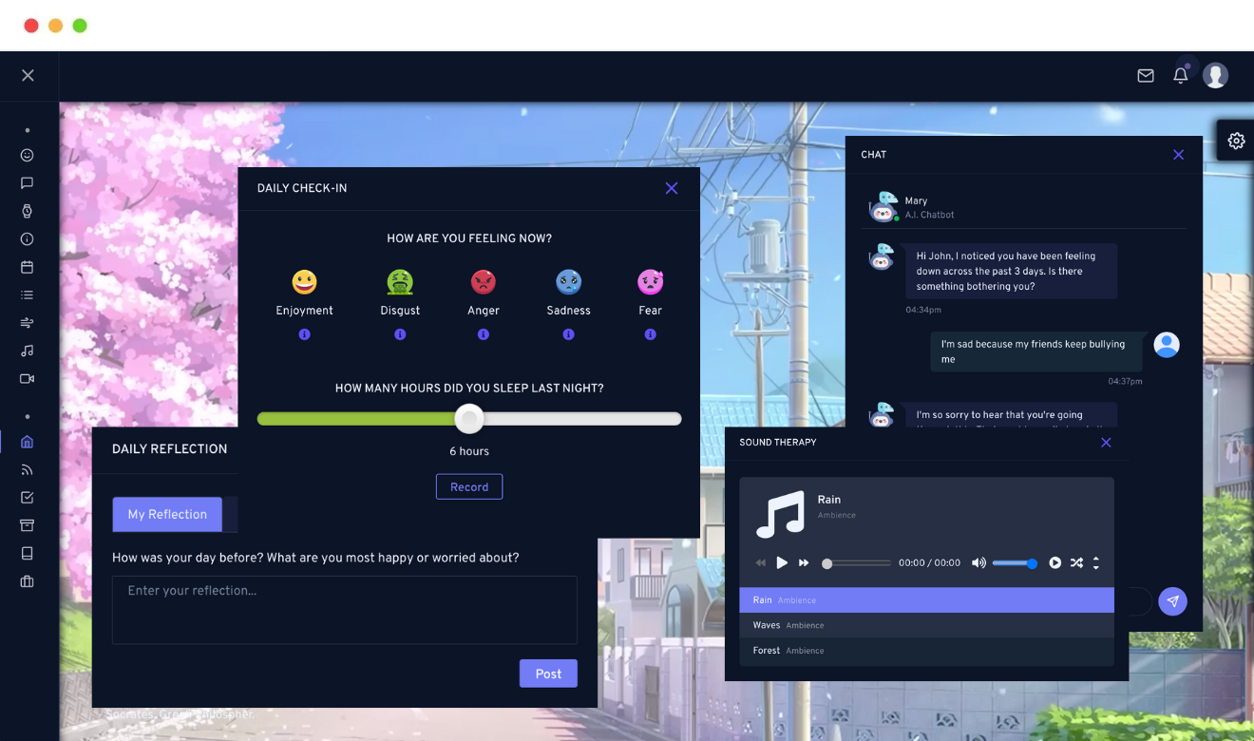This screenshot has height=741, width=1254.
Task: Click the sleep hours slider handle
Action: [x=469, y=419]
